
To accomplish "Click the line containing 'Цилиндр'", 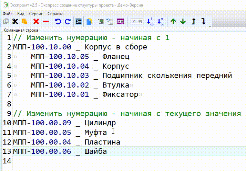I will [x=64, y=123].
